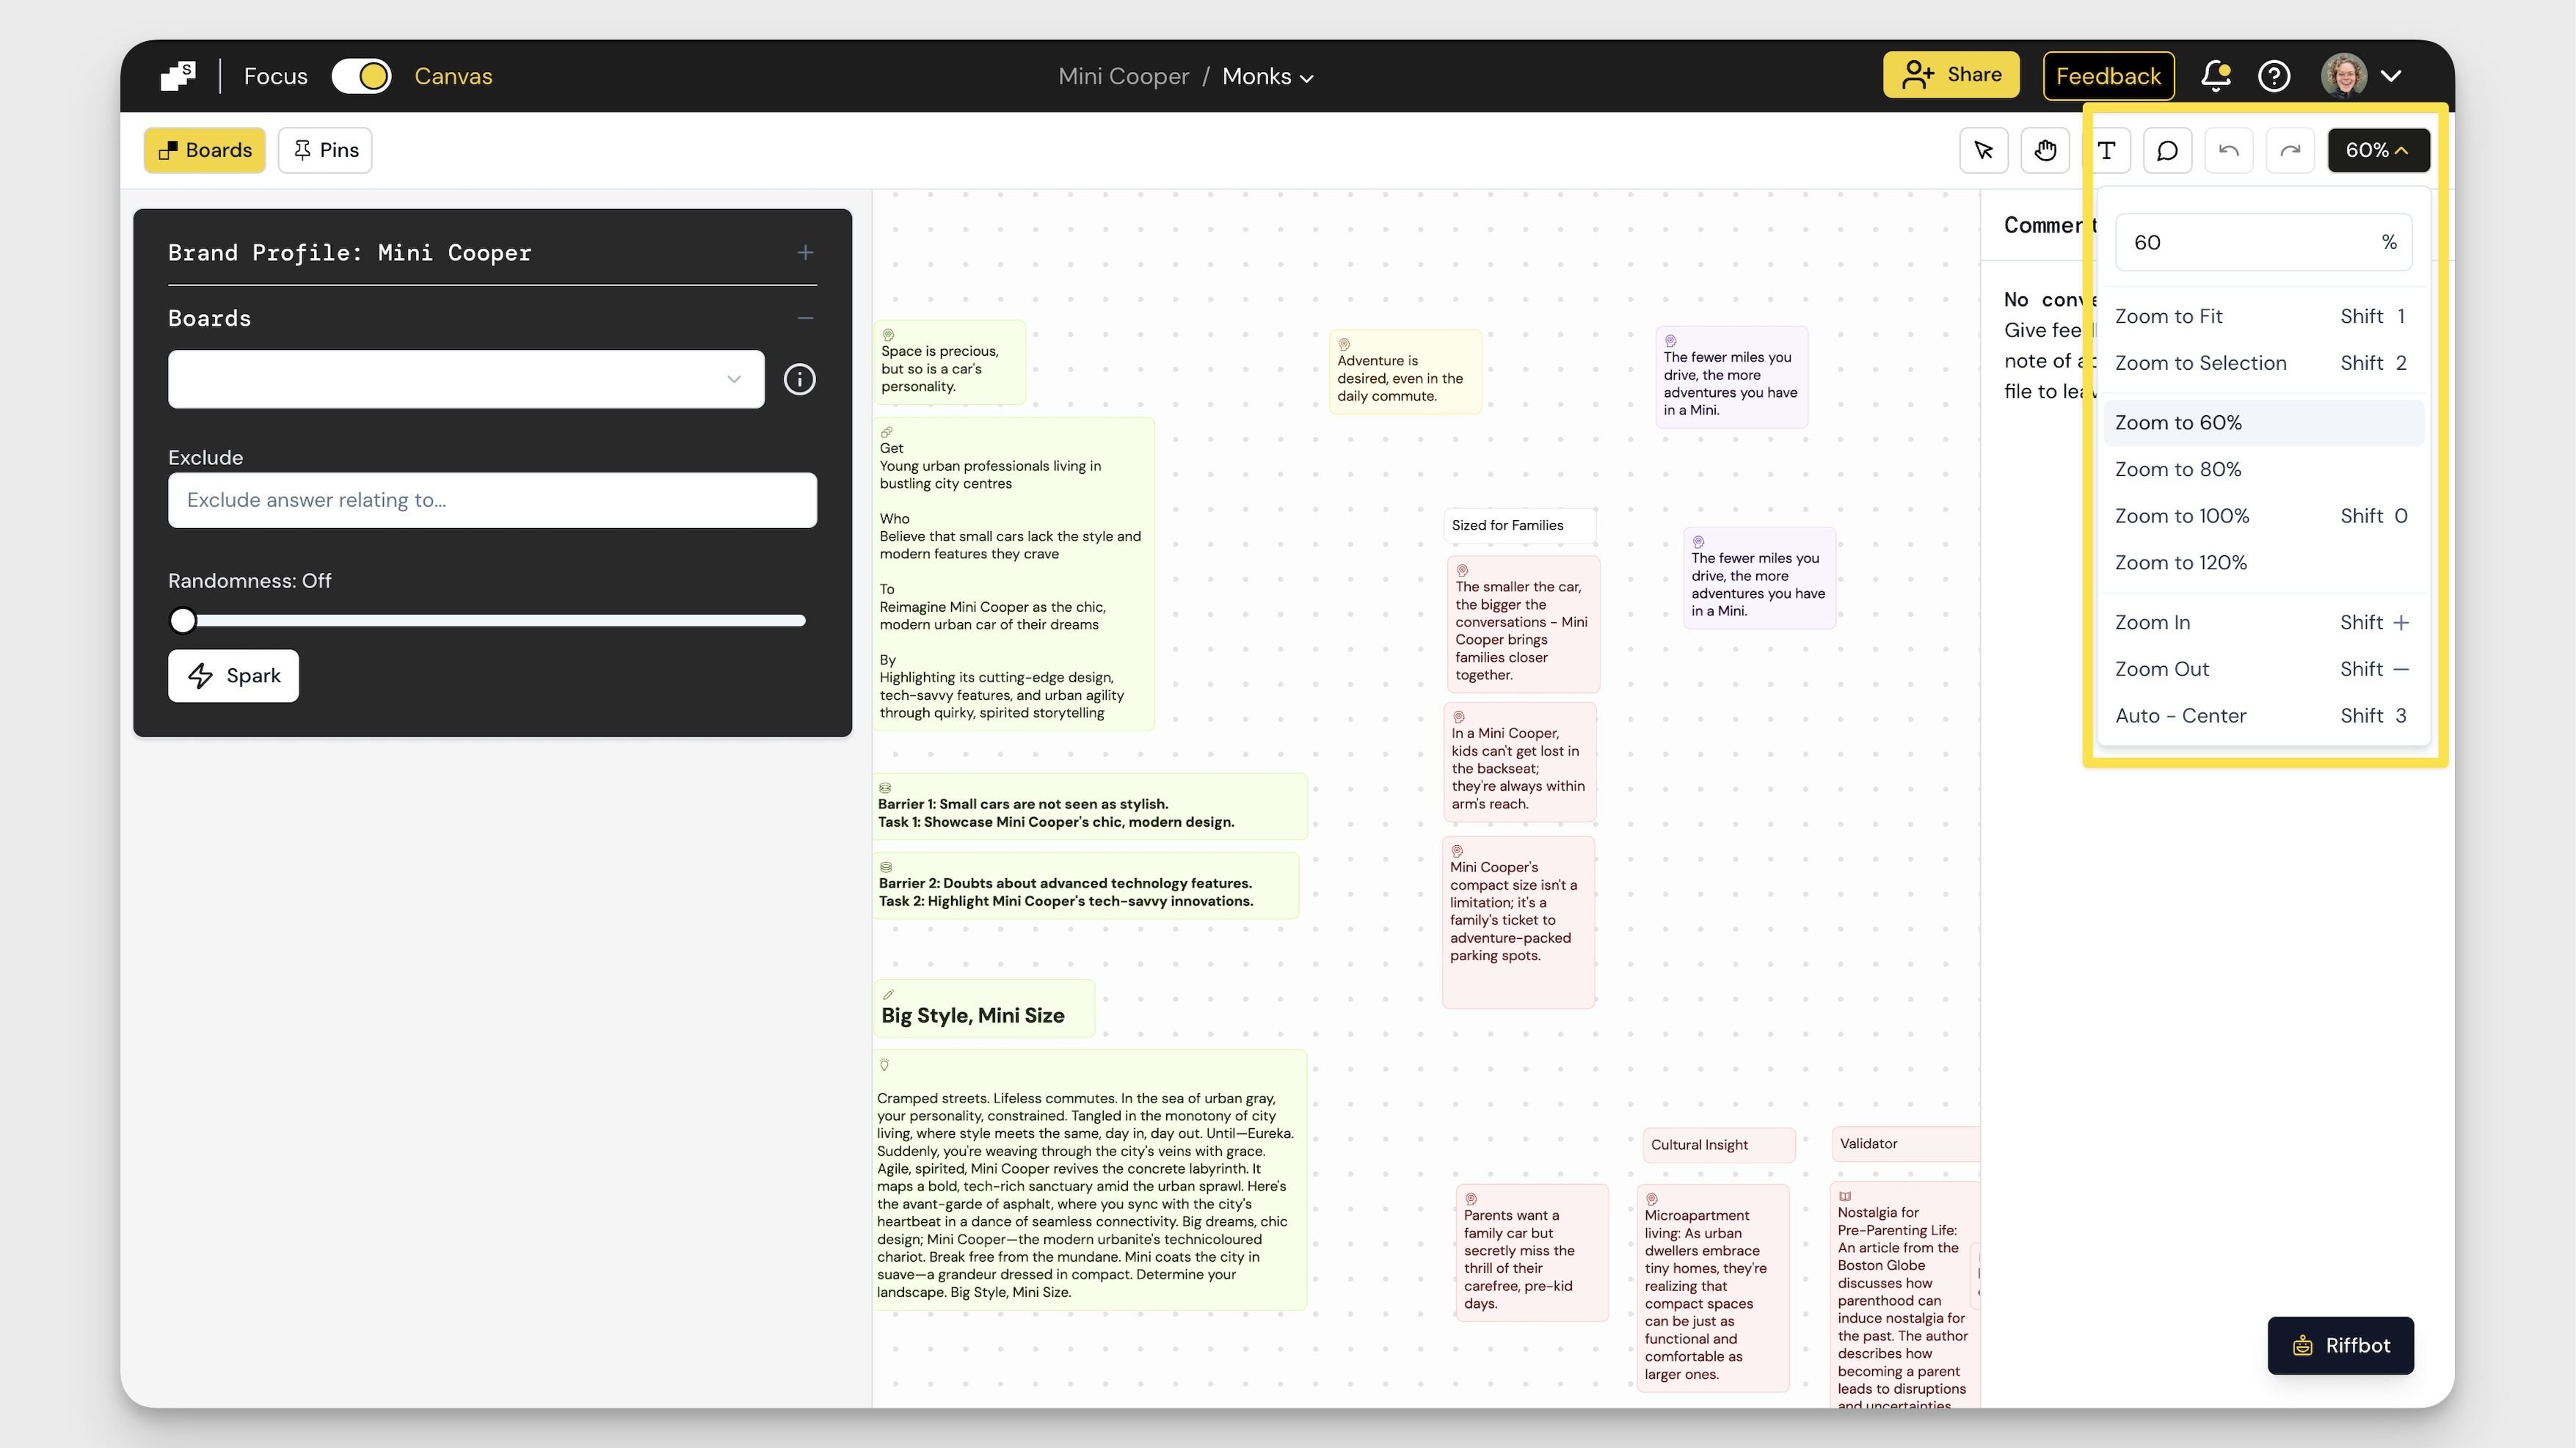Click the Spark button
Screen dimensions: 2576x1448
234,676
